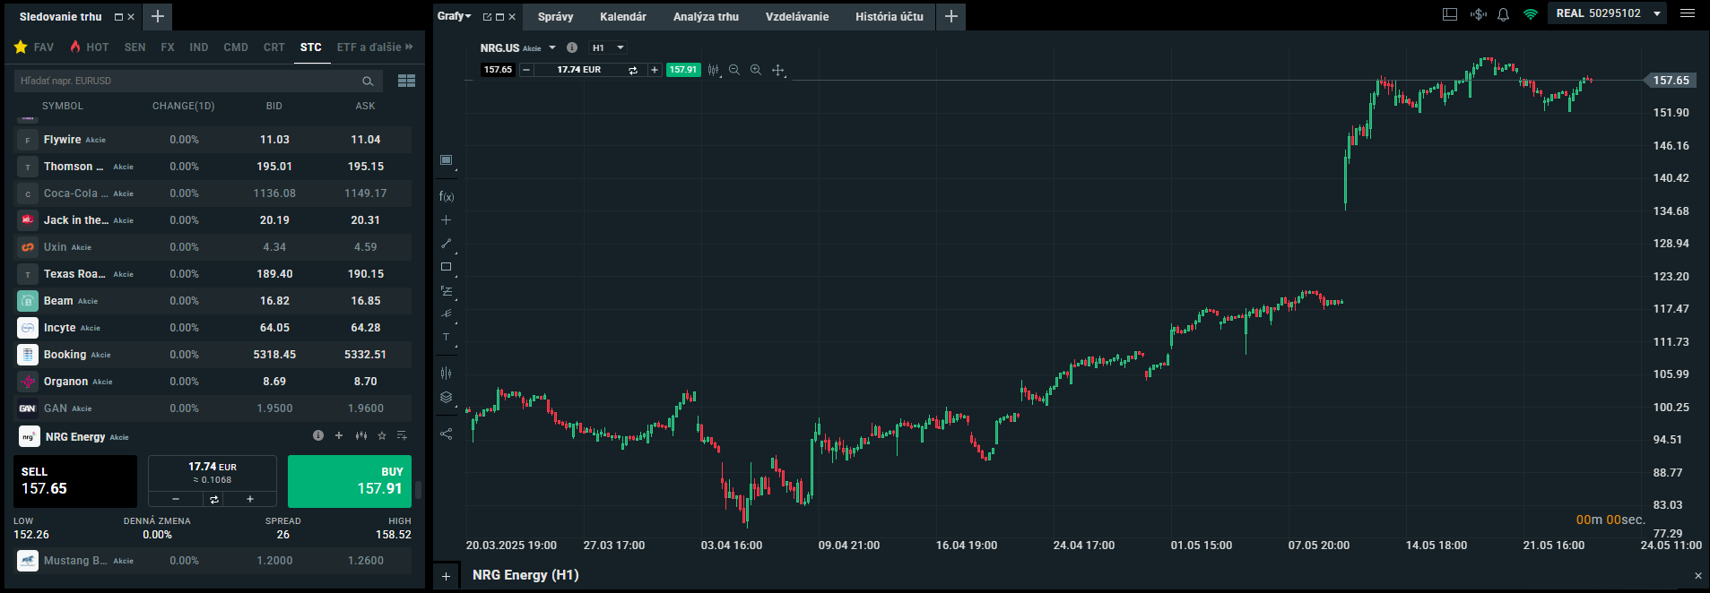The width and height of the screenshot is (1710, 593).
Task: Switch to the Kalendár tab
Action: coord(622,16)
